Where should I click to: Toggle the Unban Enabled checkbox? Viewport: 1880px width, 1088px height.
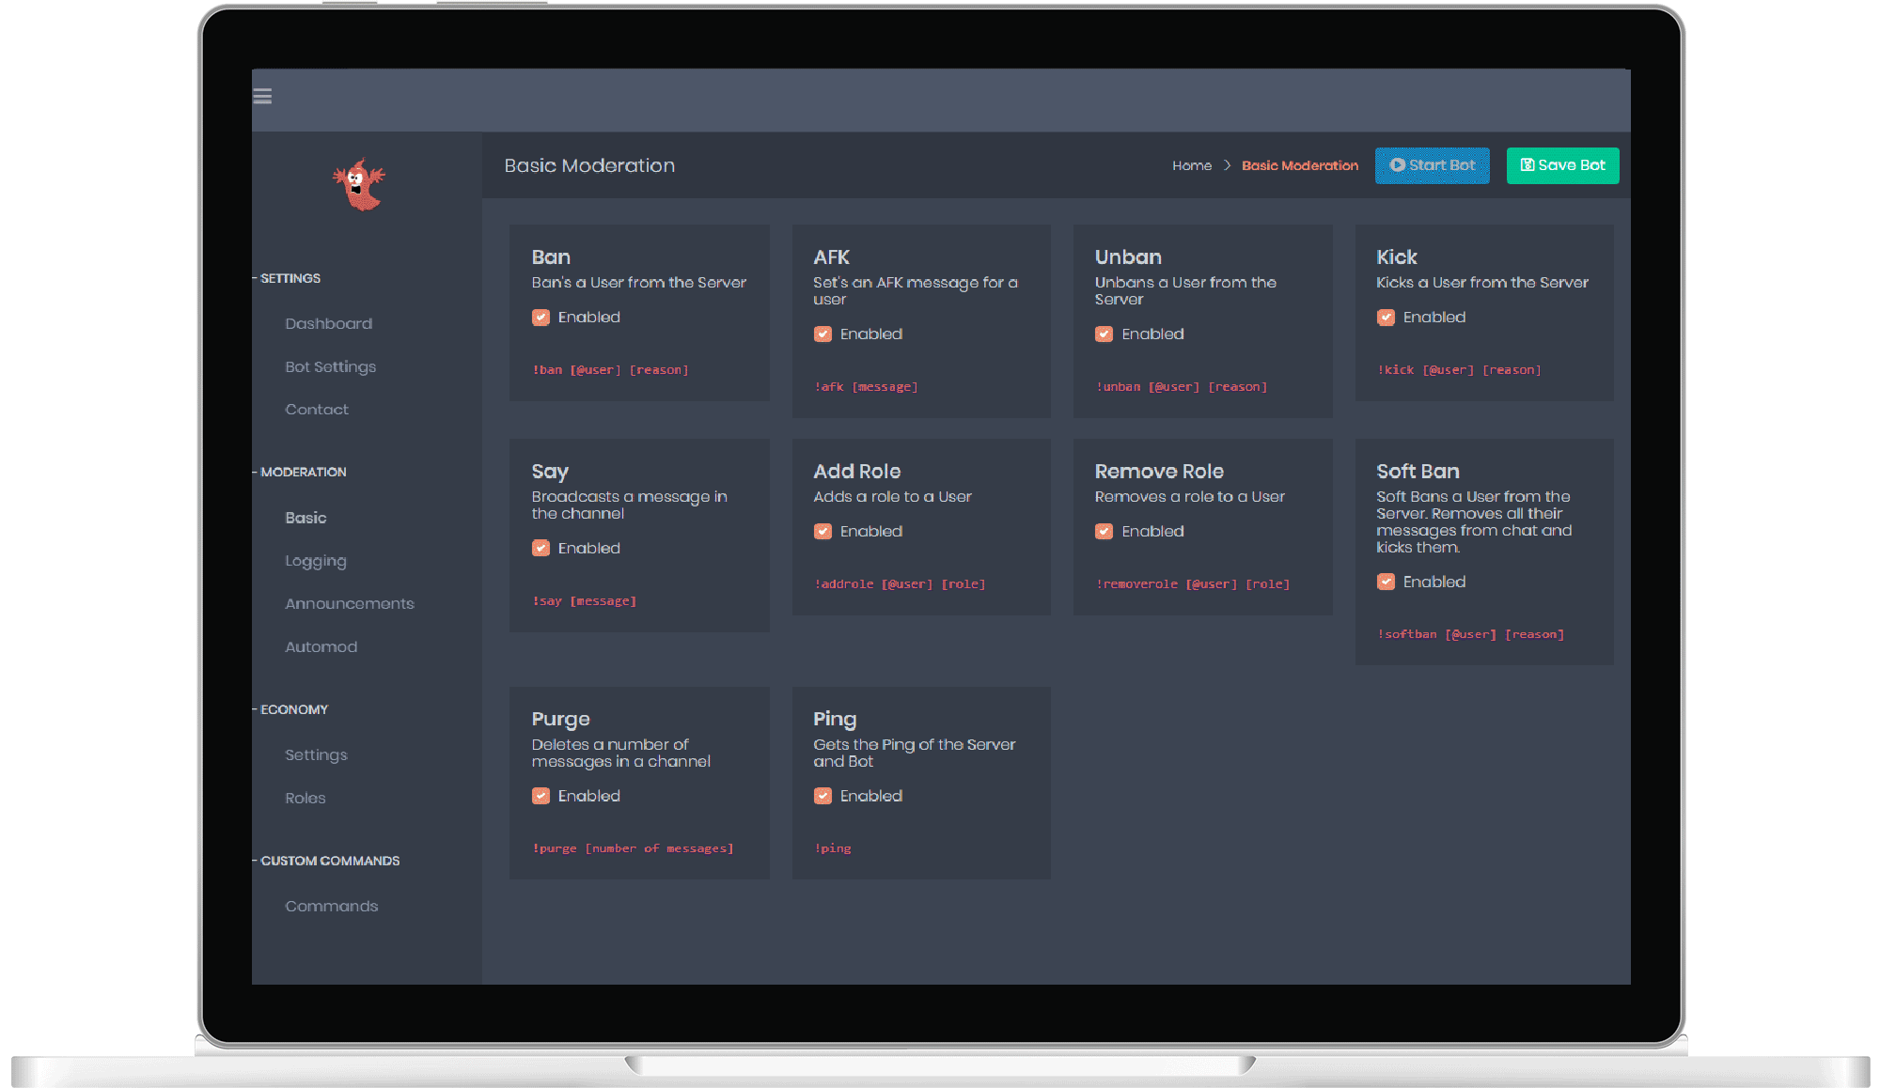click(x=1104, y=334)
